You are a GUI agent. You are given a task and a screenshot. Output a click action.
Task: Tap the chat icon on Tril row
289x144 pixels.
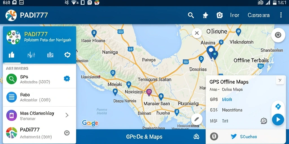tap(264, 121)
